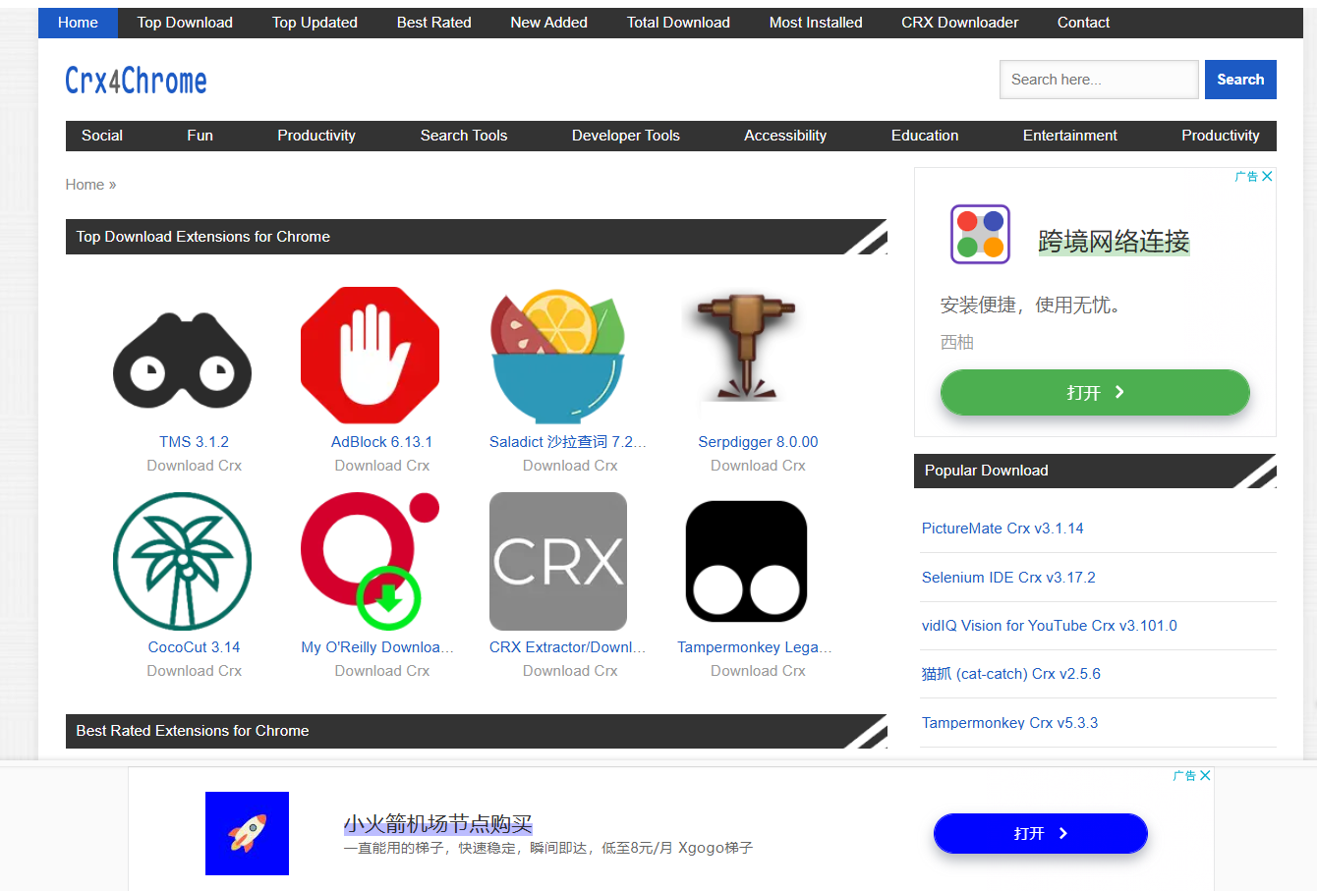Click the 小火箭机场节点购买 ad headline
The width and height of the screenshot is (1317, 891).
coord(437,823)
